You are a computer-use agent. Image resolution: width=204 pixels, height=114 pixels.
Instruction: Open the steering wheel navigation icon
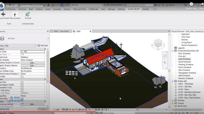(x=165, y=56)
